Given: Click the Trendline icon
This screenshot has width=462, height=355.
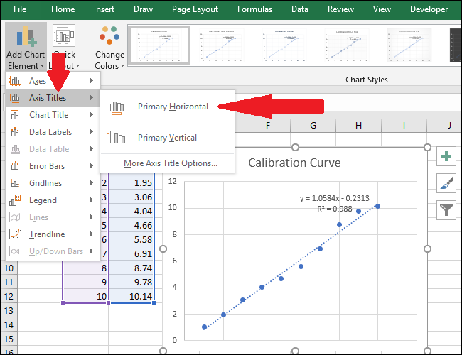Looking at the screenshot, I should click(x=15, y=234).
